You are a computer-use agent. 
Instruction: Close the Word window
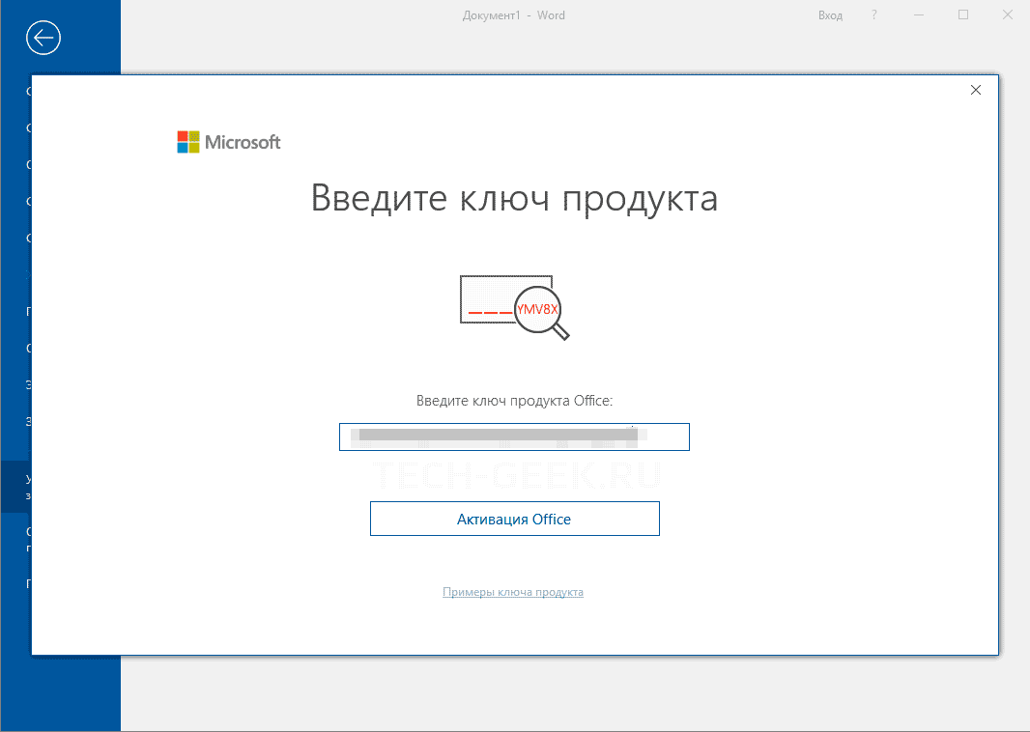(1008, 15)
